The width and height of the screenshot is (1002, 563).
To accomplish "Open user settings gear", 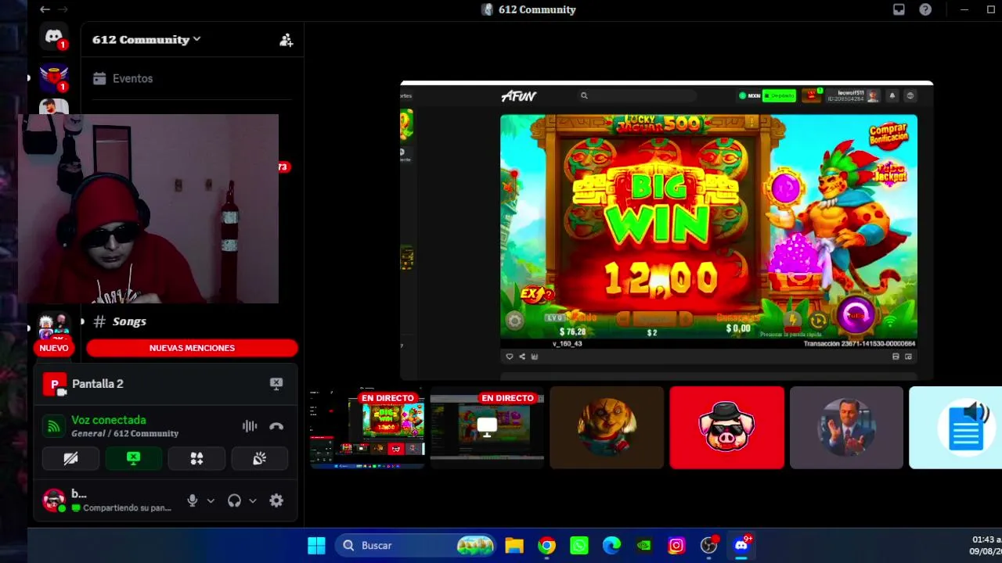I will coord(276,500).
